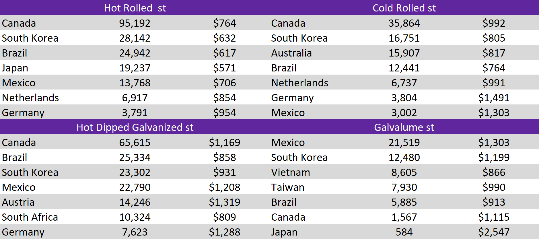Screen dimensions: 539x239
Task: Select the 35,864 Cold Rolled value
Action: pos(404,23)
